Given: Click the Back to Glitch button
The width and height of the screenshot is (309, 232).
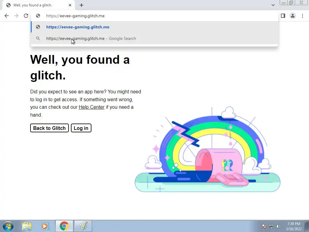Looking at the screenshot, I should [x=49, y=128].
